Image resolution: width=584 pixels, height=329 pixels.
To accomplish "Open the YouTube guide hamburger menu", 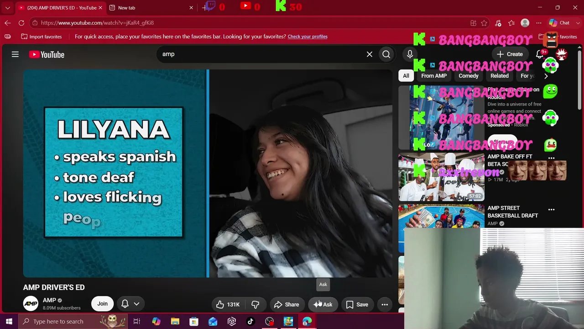I will coord(15,54).
